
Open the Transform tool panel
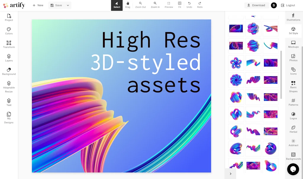click(9, 45)
